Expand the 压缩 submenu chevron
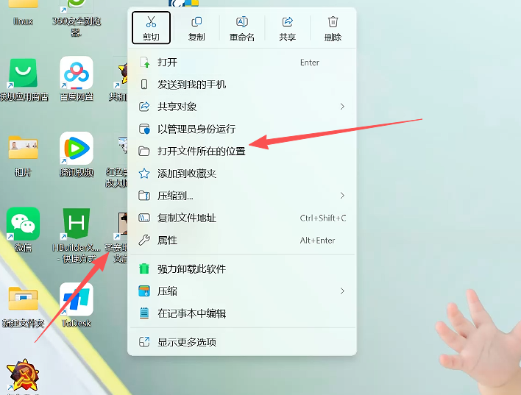 tap(342, 291)
